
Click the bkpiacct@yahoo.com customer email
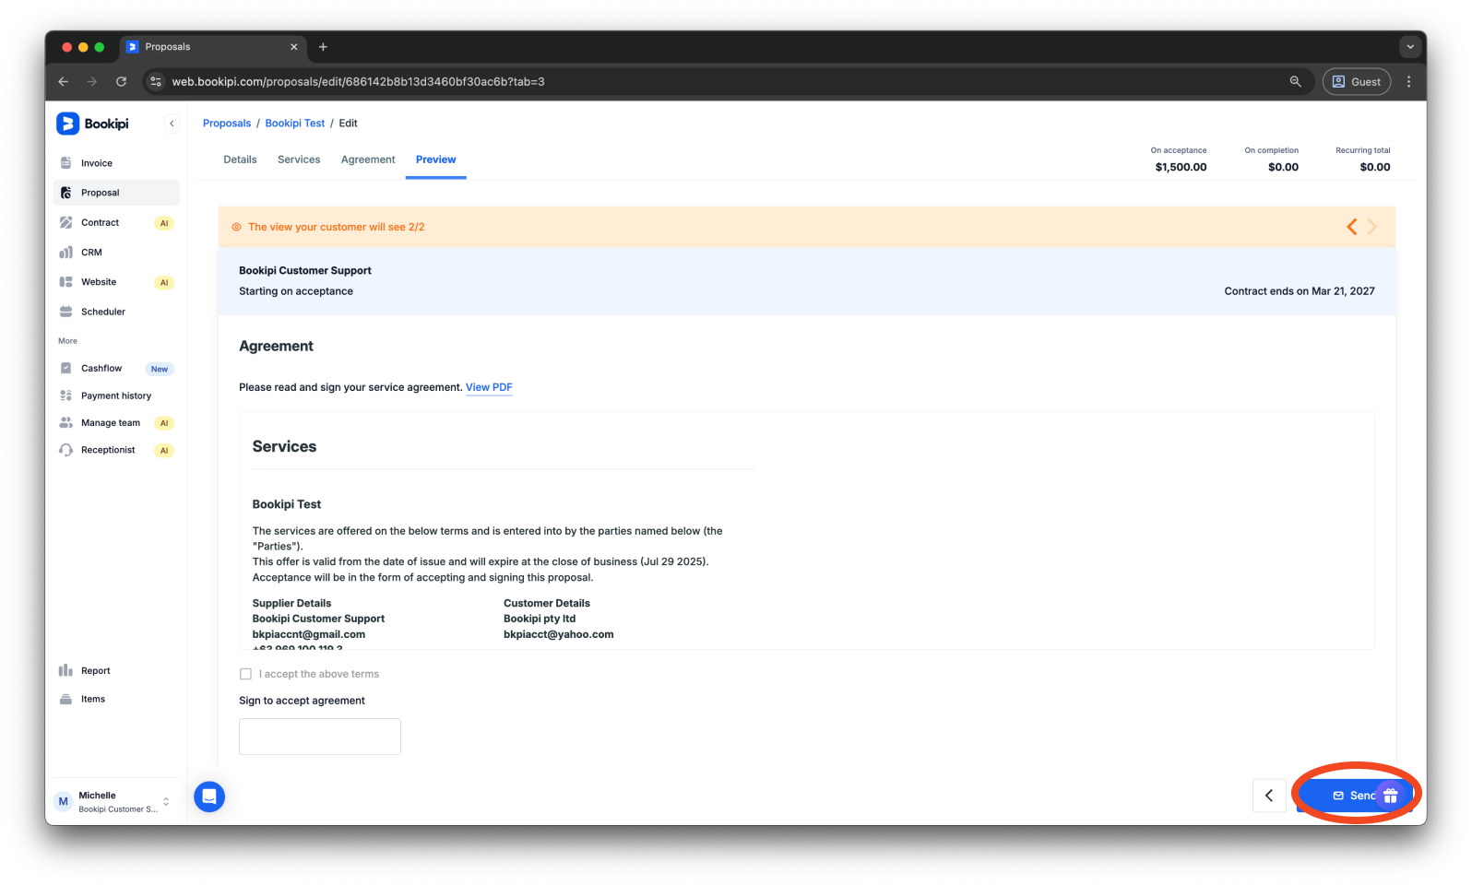[x=559, y=634]
